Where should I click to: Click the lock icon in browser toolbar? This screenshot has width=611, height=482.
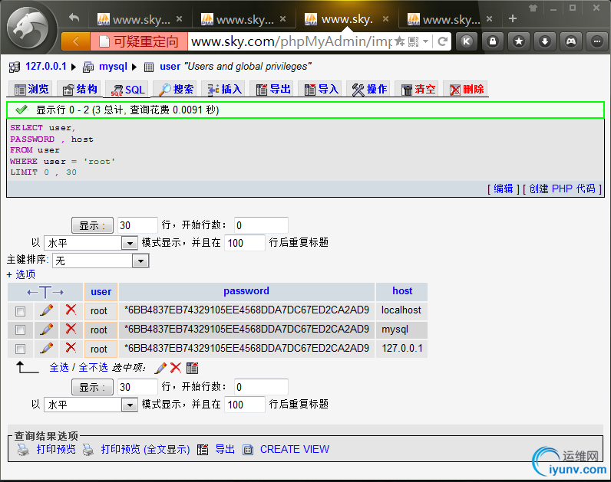coord(493,41)
